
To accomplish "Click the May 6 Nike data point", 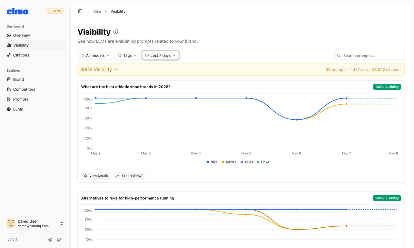I will [x=296, y=120].
